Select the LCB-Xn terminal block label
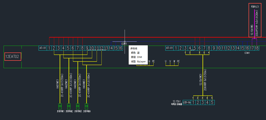The image size is (266, 120). click(x=186, y=102)
